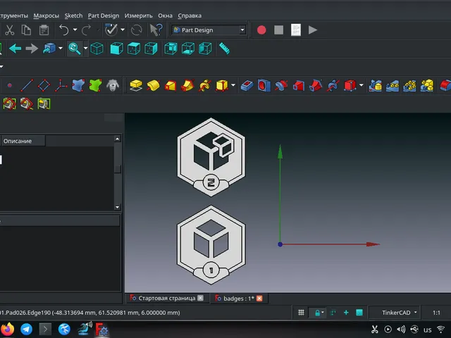Expand the zoom magnifier dropdown arrow

(x=85, y=49)
